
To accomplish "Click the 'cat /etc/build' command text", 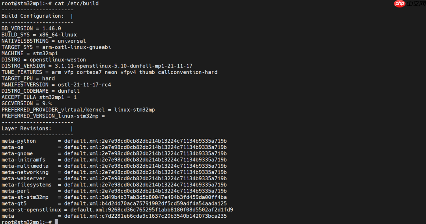I will [77, 4].
